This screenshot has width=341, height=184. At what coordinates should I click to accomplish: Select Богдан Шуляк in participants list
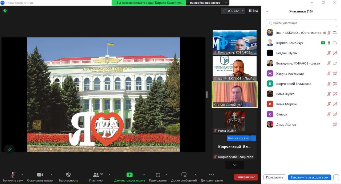coord(301,53)
